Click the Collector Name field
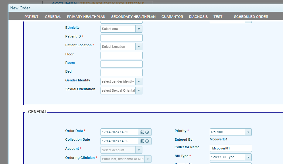Screen dimensions: 283x164 pyautogui.click(x=231, y=148)
